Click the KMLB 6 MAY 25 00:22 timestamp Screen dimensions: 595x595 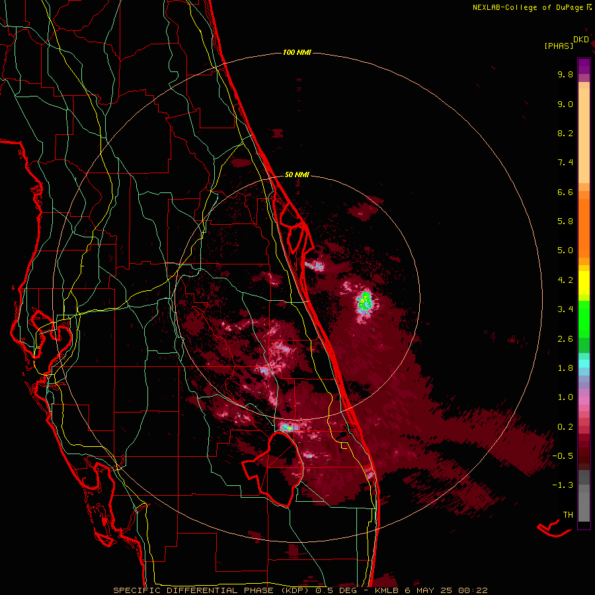(x=431, y=590)
